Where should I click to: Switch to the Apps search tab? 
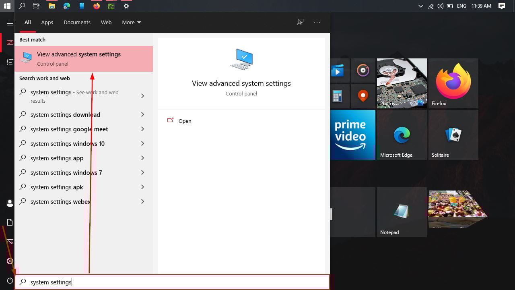point(47,22)
